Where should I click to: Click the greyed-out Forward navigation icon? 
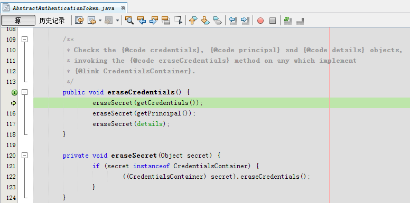pos(108,21)
